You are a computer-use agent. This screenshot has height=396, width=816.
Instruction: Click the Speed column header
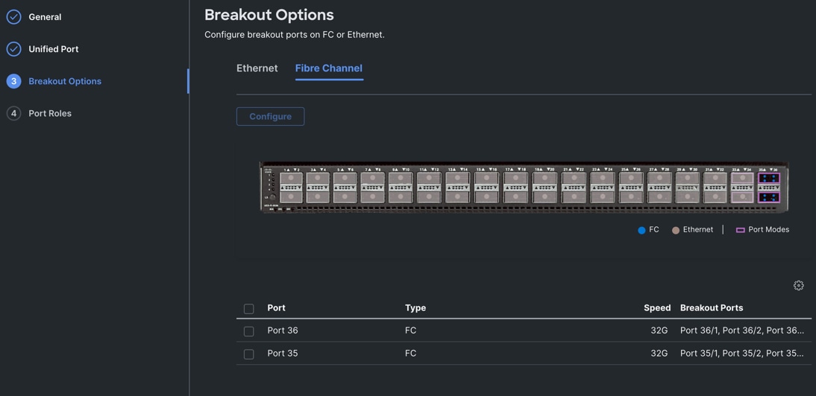pyautogui.click(x=656, y=307)
